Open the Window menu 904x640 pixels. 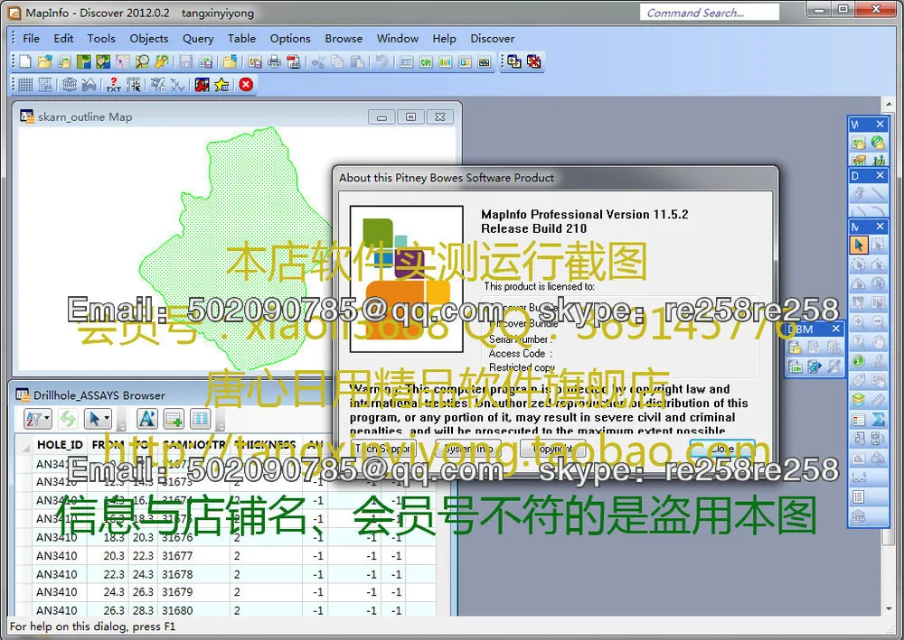(x=398, y=39)
